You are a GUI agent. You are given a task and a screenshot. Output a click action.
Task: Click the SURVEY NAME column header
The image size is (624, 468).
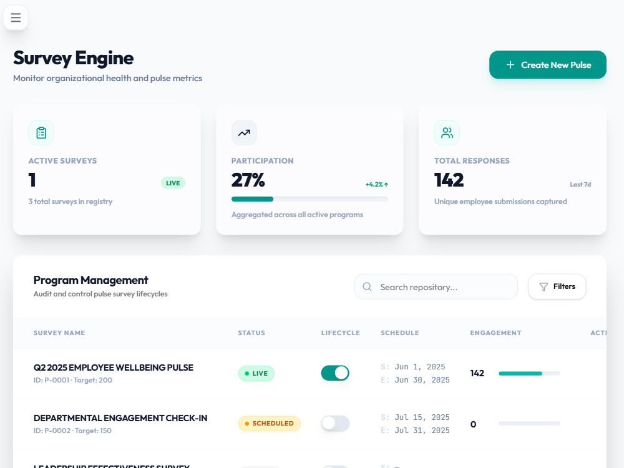pyautogui.click(x=59, y=333)
